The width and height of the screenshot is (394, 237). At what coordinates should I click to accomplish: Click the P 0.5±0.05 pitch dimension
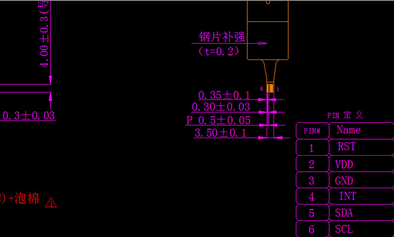(218, 120)
